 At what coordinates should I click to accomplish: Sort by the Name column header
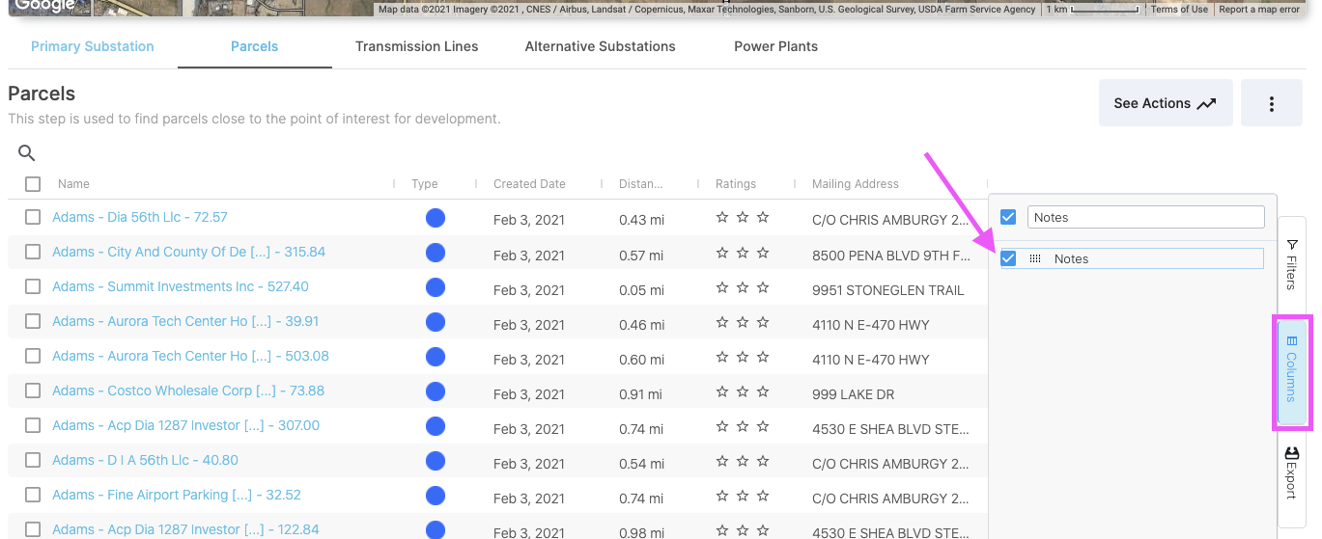73,183
